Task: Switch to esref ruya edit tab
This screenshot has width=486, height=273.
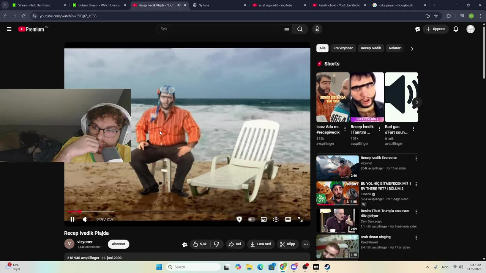Action: 279,5
